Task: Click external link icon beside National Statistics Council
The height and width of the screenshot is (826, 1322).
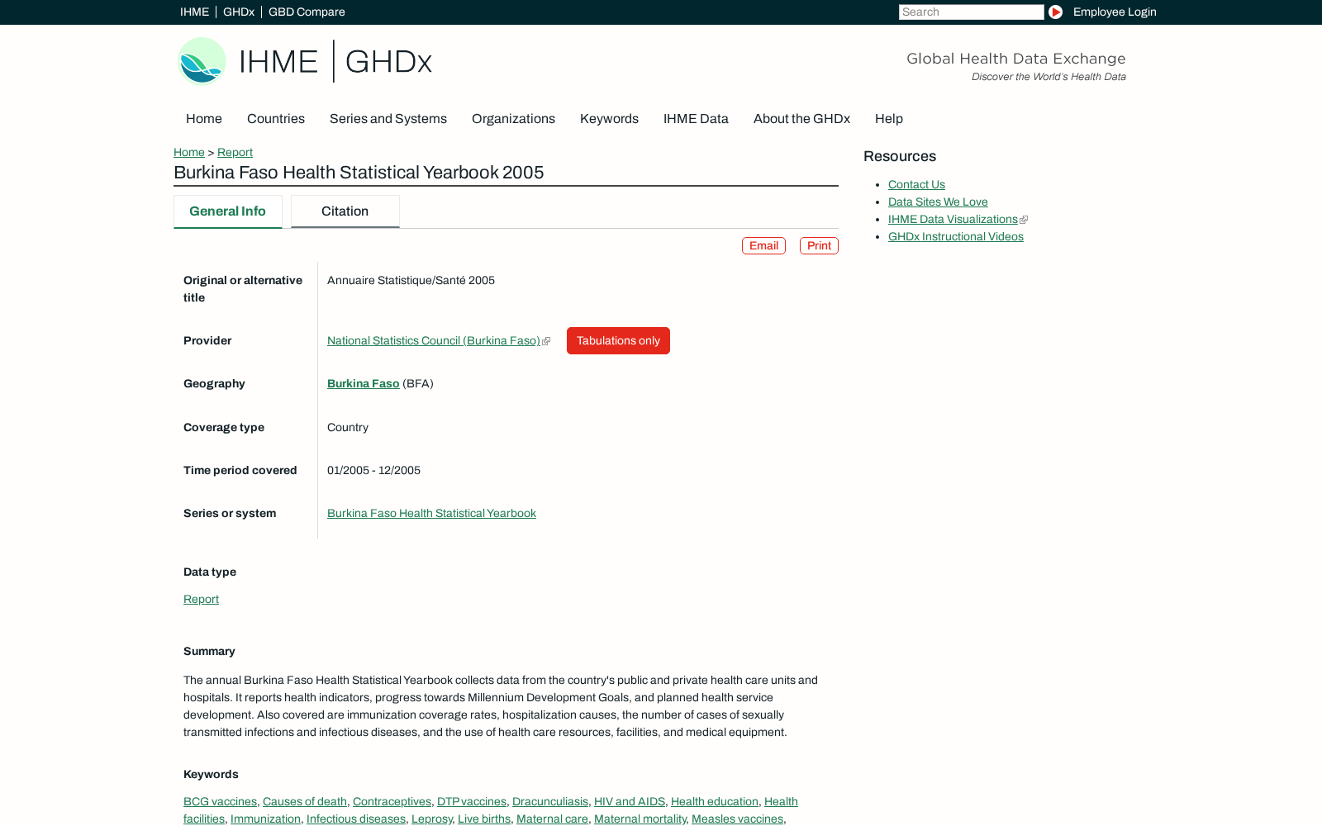Action: click(x=546, y=341)
